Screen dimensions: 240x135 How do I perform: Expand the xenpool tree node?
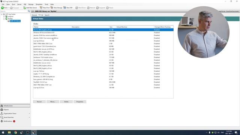[x=4, y=16]
